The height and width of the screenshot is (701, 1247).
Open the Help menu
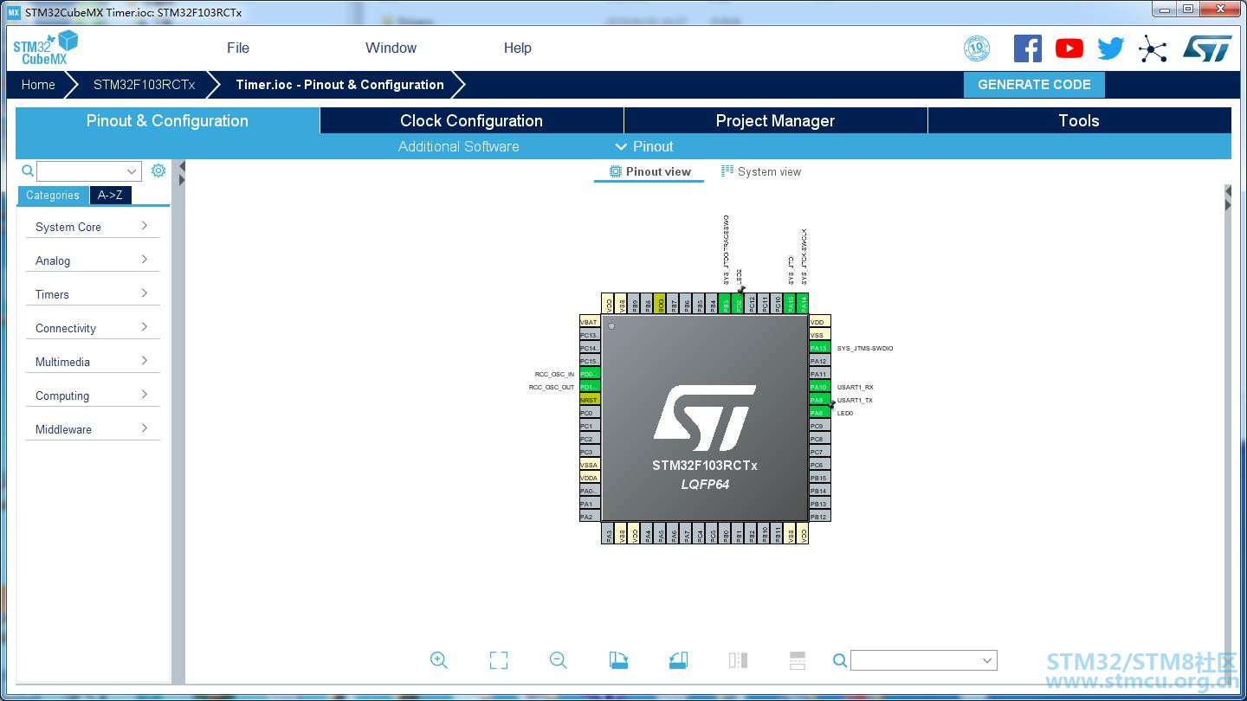(x=518, y=48)
